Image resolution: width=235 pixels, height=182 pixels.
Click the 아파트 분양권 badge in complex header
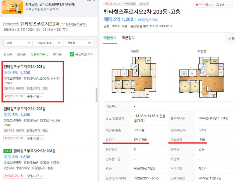click(11, 24)
